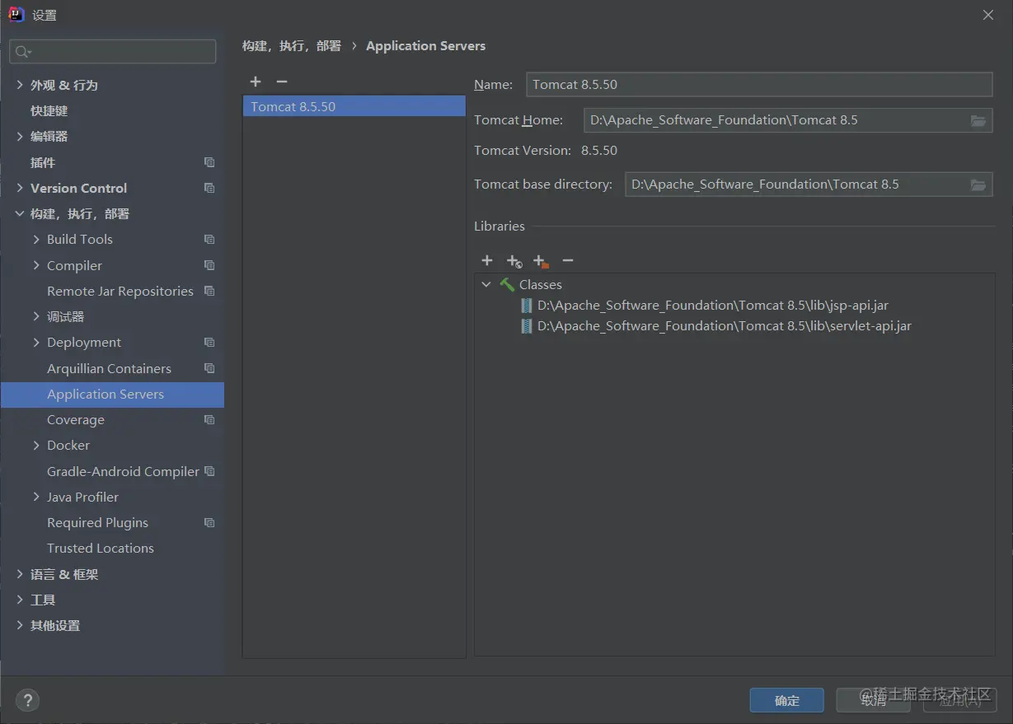
Task: Click the project-level icon beside Version Control
Action: tap(209, 188)
